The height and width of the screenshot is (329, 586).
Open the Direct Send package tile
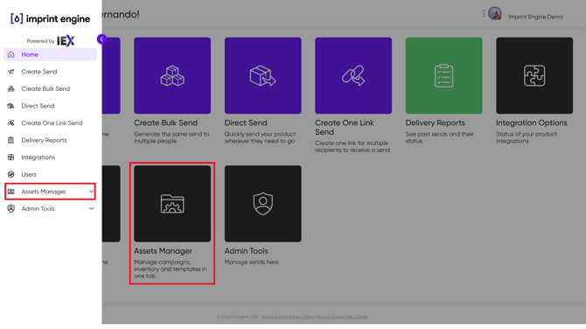(262, 75)
